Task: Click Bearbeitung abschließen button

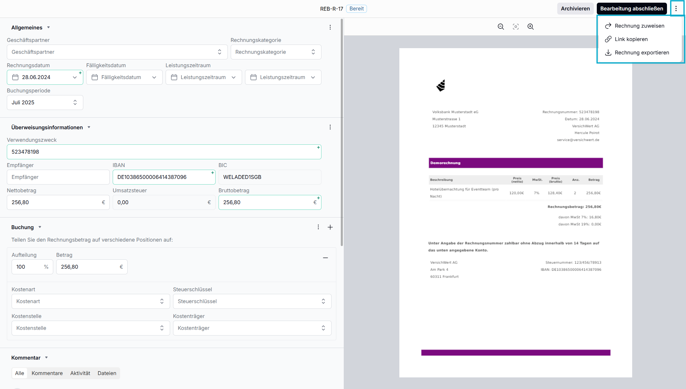Action: (x=632, y=9)
